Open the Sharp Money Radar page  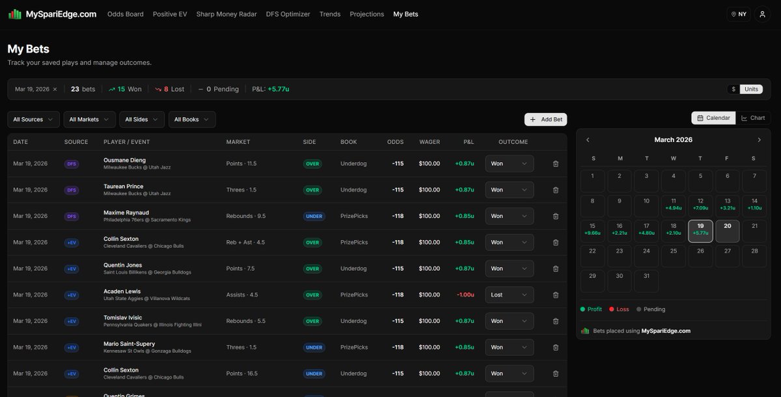(x=226, y=14)
